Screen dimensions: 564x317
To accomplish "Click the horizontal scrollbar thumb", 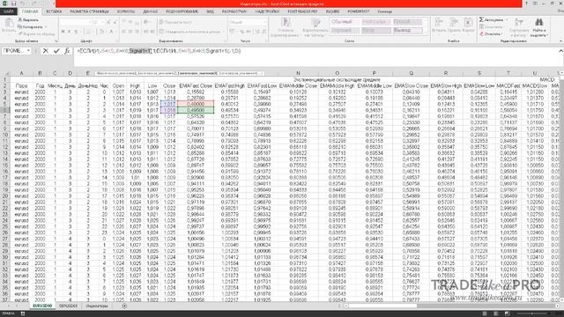I will tap(382, 306).
